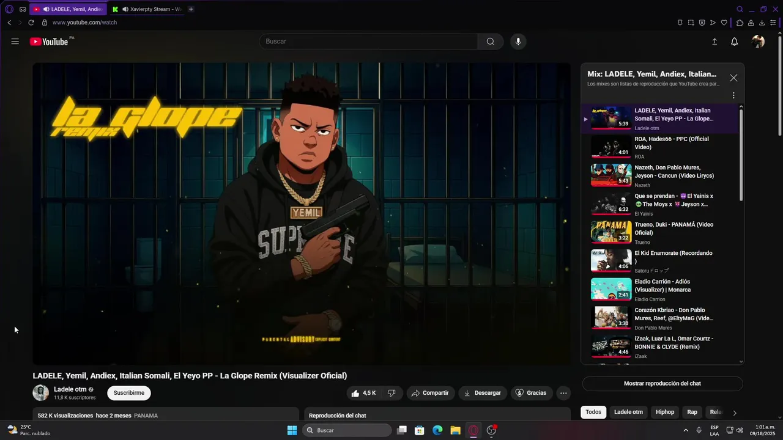Click the La Glope Remix video player
Image resolution: width=783 pixels, height=440 pixels.
(302, 214)
